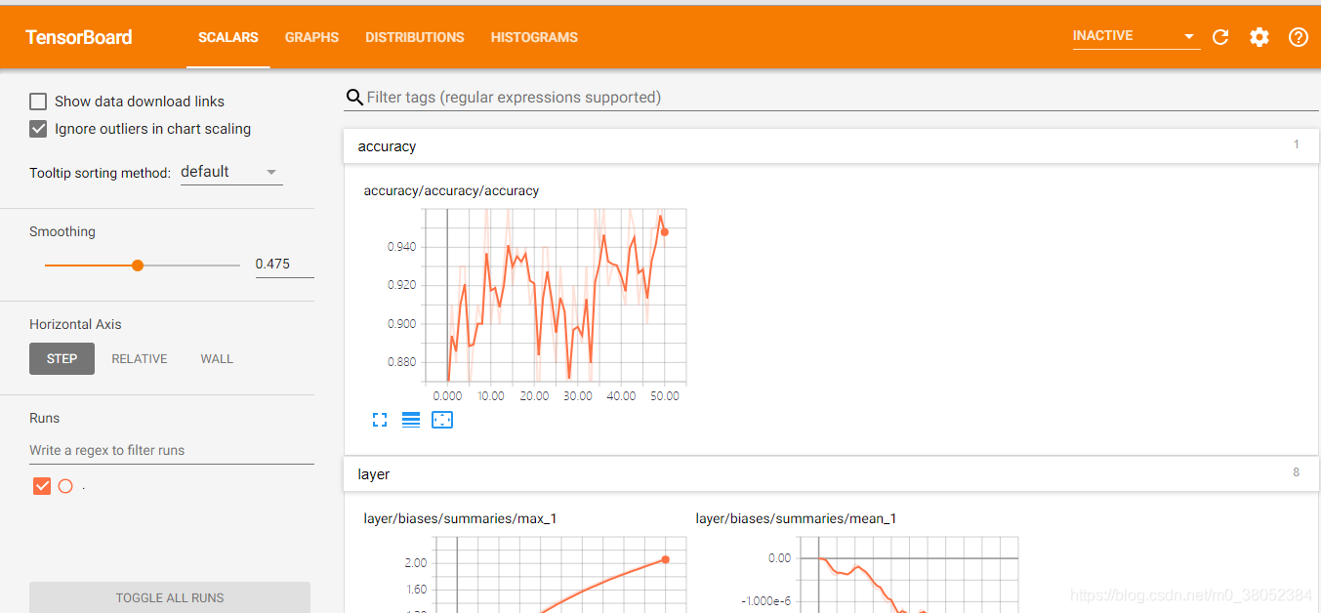Open the INACTIVE status dropdown
The width and height of the screenshot is (1321, 613).
coord(1135,35)
